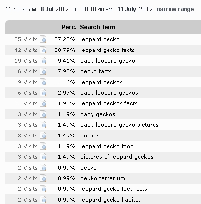Open magnifier icon for 'baby leopard gecko pictures'

(43, 125)
